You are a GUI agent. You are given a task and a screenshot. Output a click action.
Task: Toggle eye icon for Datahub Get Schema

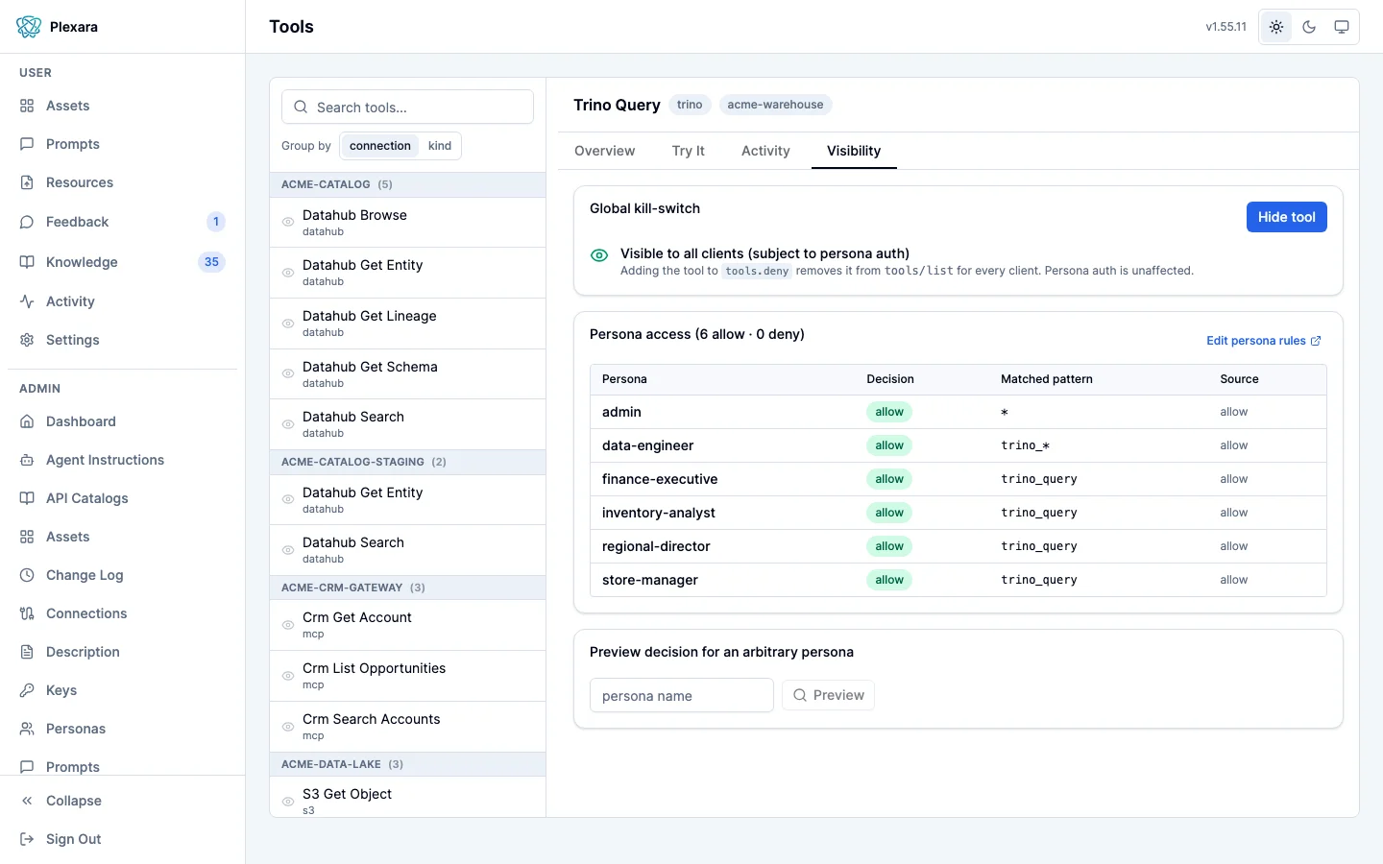point(288,373)
